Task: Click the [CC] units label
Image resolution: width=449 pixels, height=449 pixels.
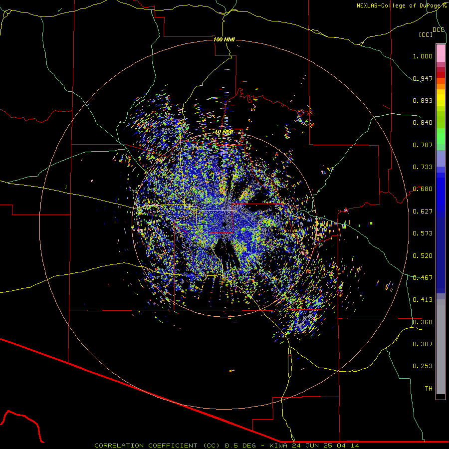Action: click(x=426, y=34)
